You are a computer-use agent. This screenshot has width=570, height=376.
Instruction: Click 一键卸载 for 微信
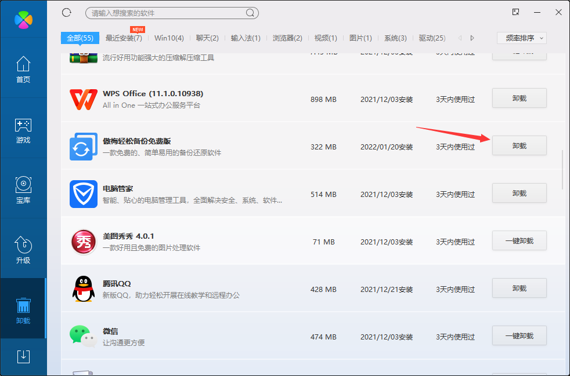(x=520, y=335)
